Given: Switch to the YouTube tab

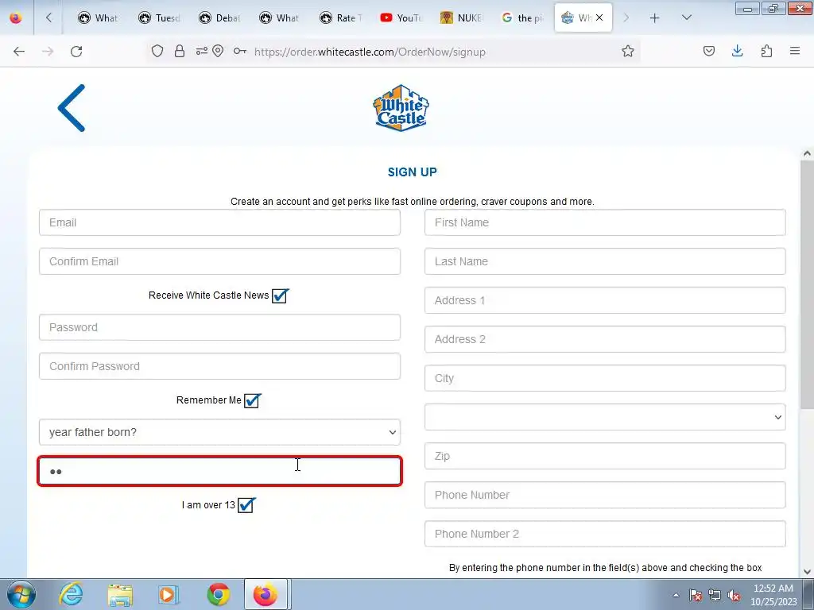Looking at the screenshot, I should tap(400, 18).
